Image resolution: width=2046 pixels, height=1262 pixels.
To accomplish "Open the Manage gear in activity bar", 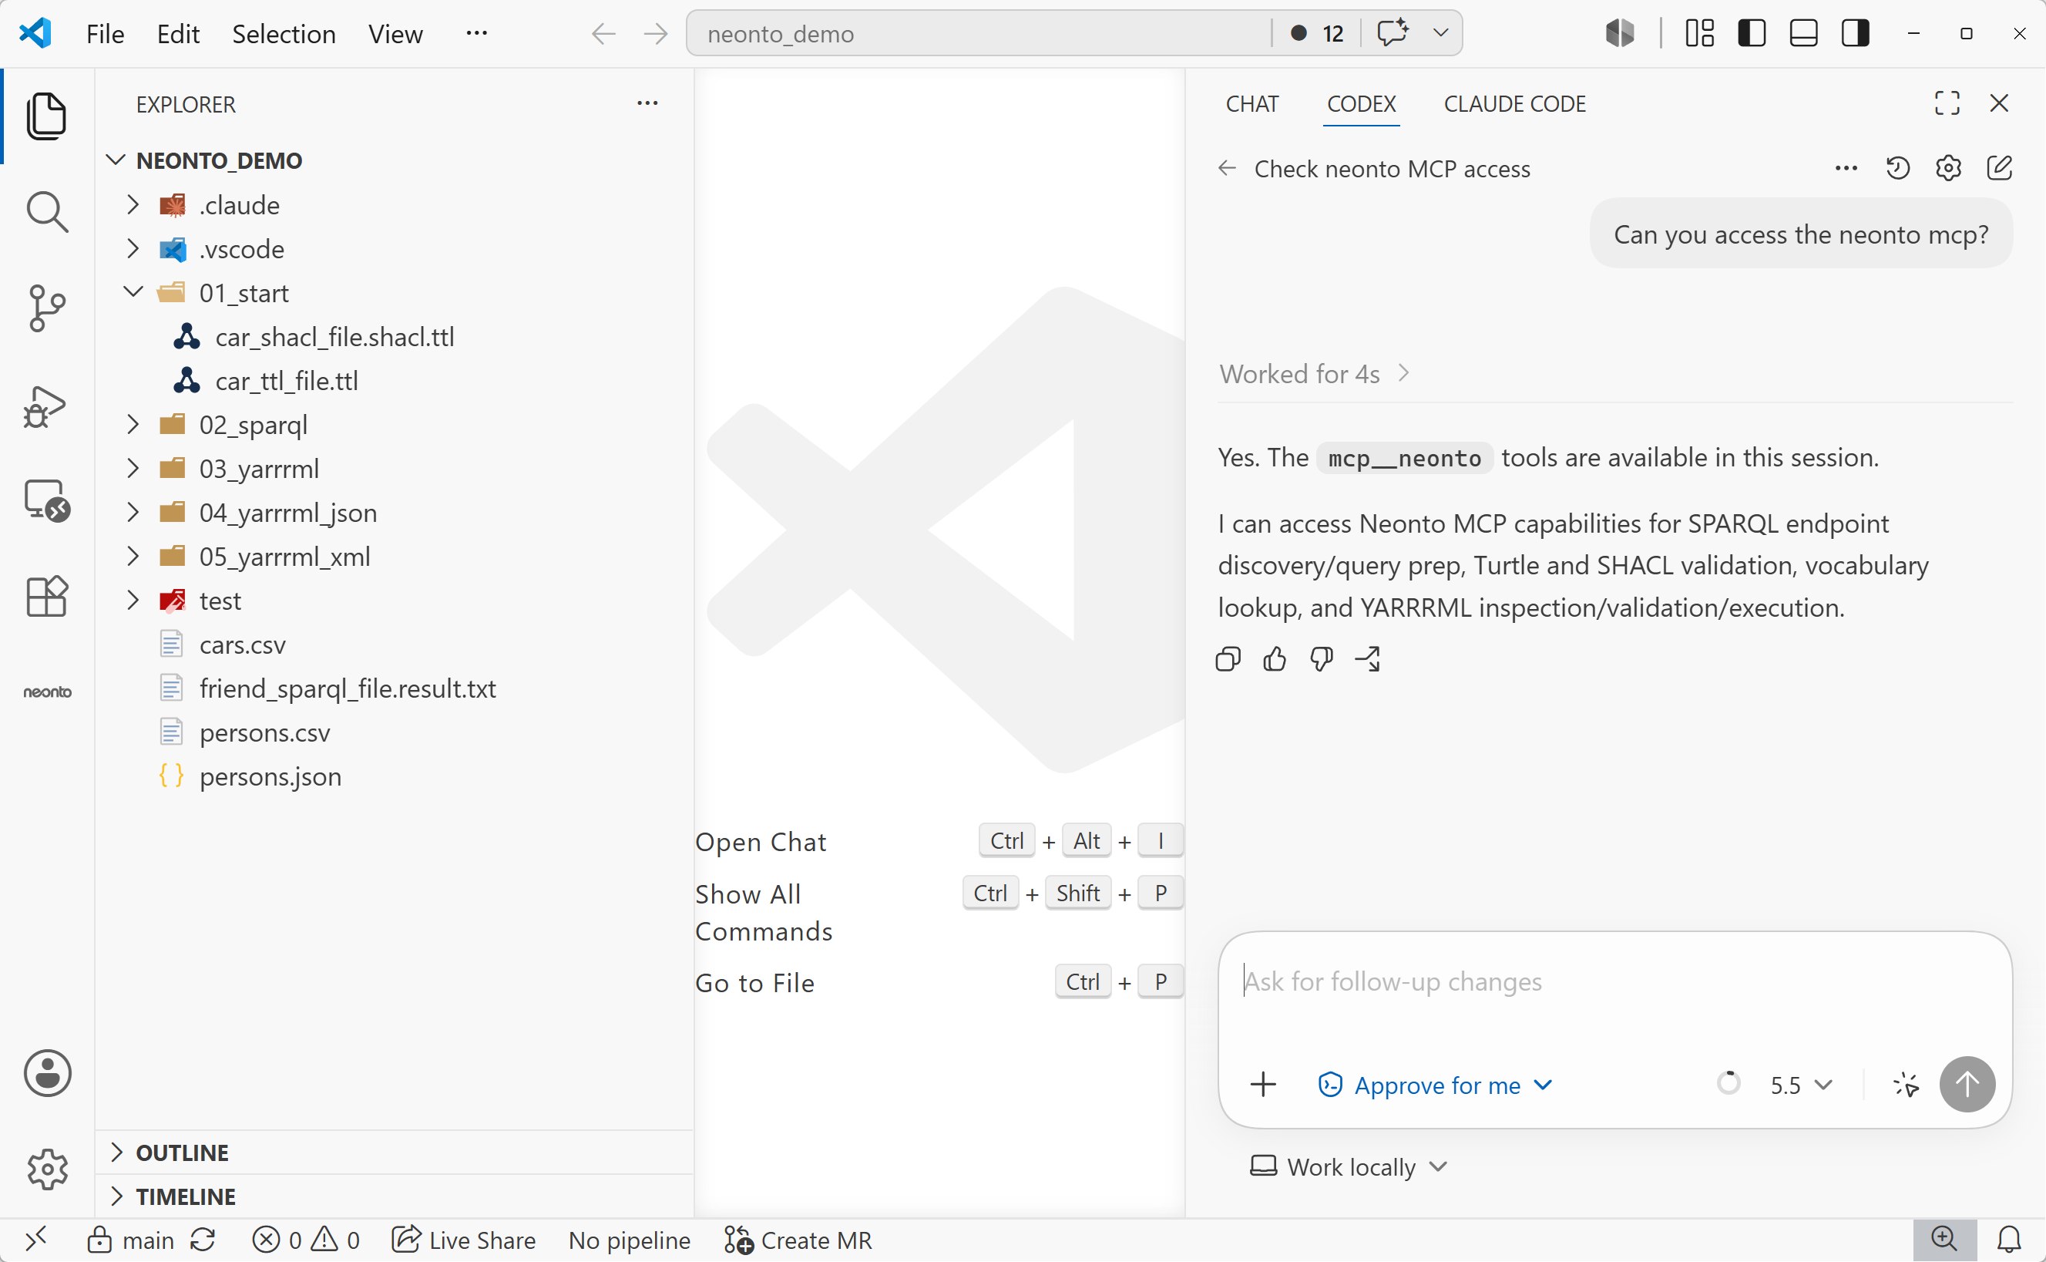I will (47, 1169).
